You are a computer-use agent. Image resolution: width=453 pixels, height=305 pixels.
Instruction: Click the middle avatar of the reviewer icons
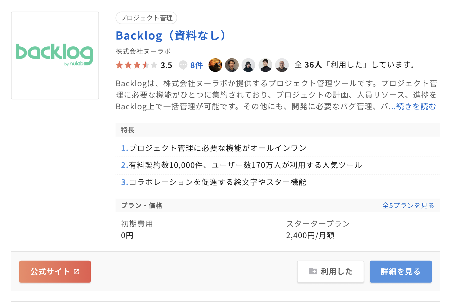(248, 65)
